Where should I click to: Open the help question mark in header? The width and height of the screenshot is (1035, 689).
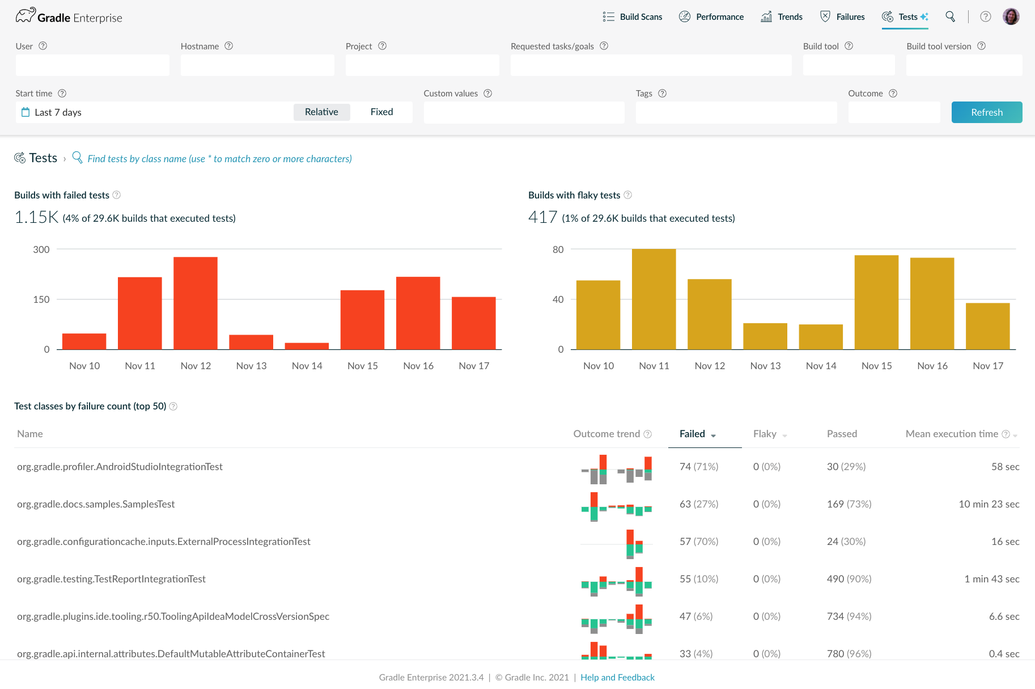[986, 16]
